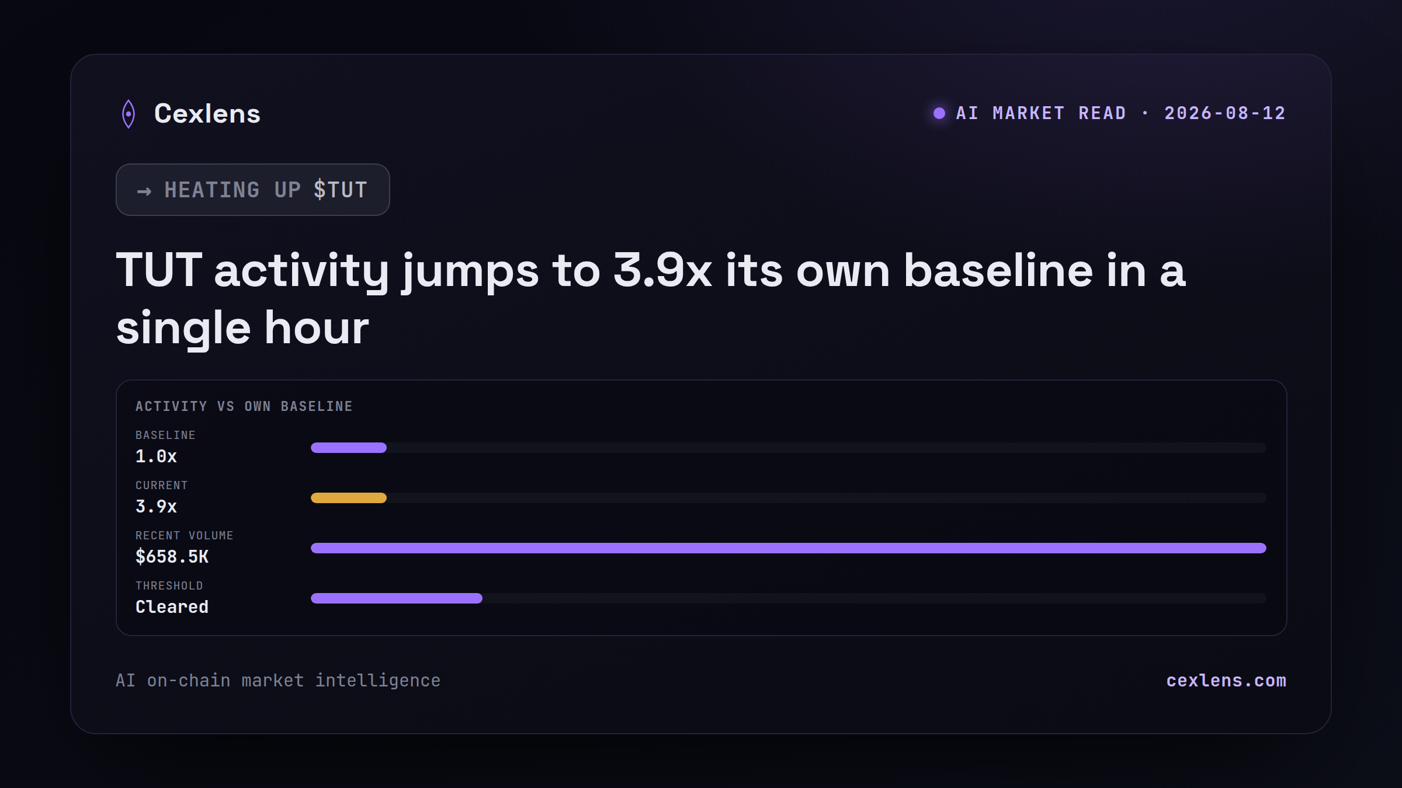
Task: Click the purple live status dot
Action: 939,113
